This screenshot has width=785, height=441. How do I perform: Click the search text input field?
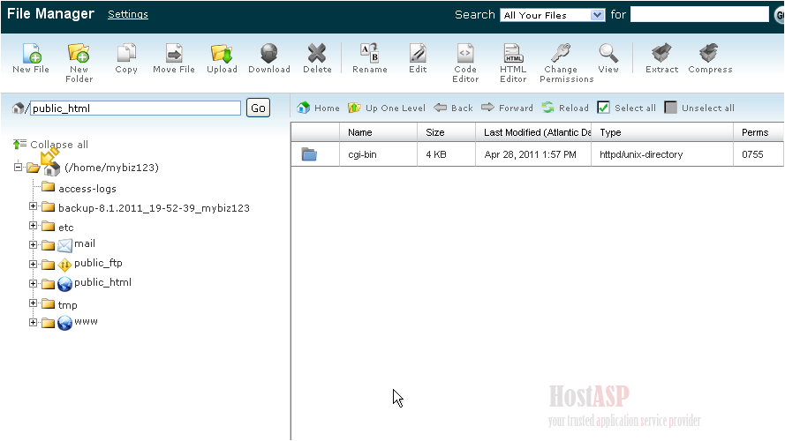(x=698, y=14)
